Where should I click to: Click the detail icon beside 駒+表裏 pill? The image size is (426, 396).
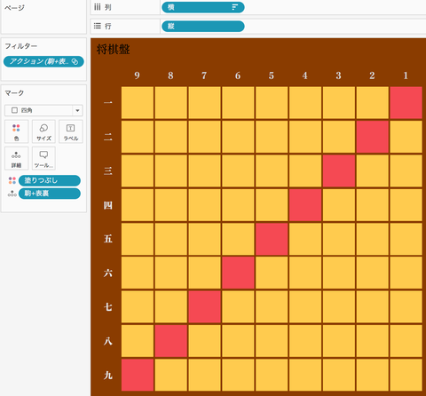click(x=12, y=194)
